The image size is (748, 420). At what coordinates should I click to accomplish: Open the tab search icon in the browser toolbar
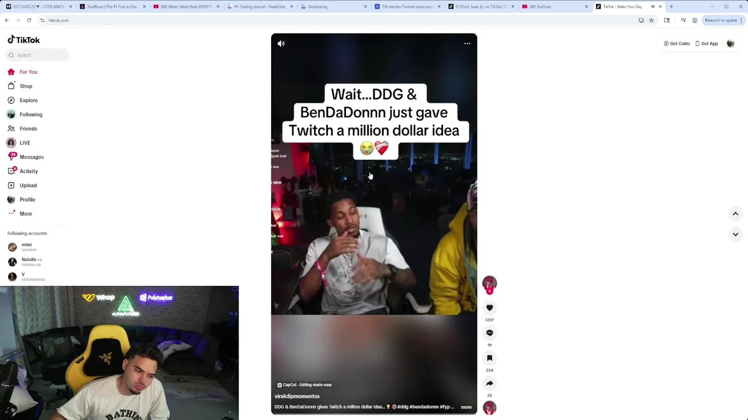click(x=667, y=20)
